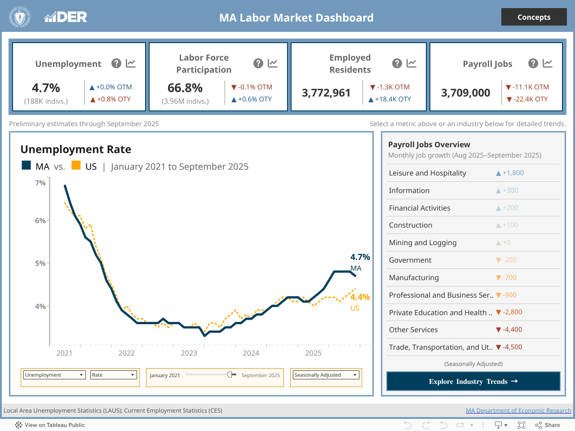Enter full screen mode via toolbar icon
Screen dimensions: 575x431
tap(522, 425)
